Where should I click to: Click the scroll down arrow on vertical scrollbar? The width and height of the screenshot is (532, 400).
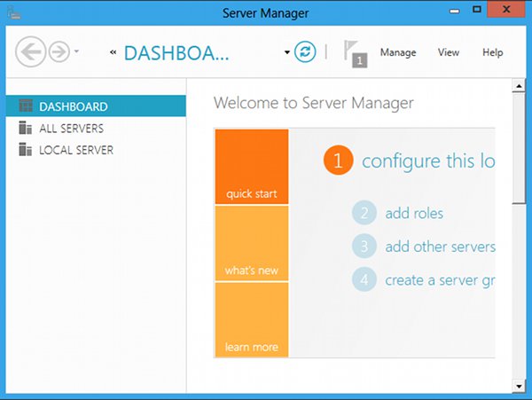pos(519,386)
